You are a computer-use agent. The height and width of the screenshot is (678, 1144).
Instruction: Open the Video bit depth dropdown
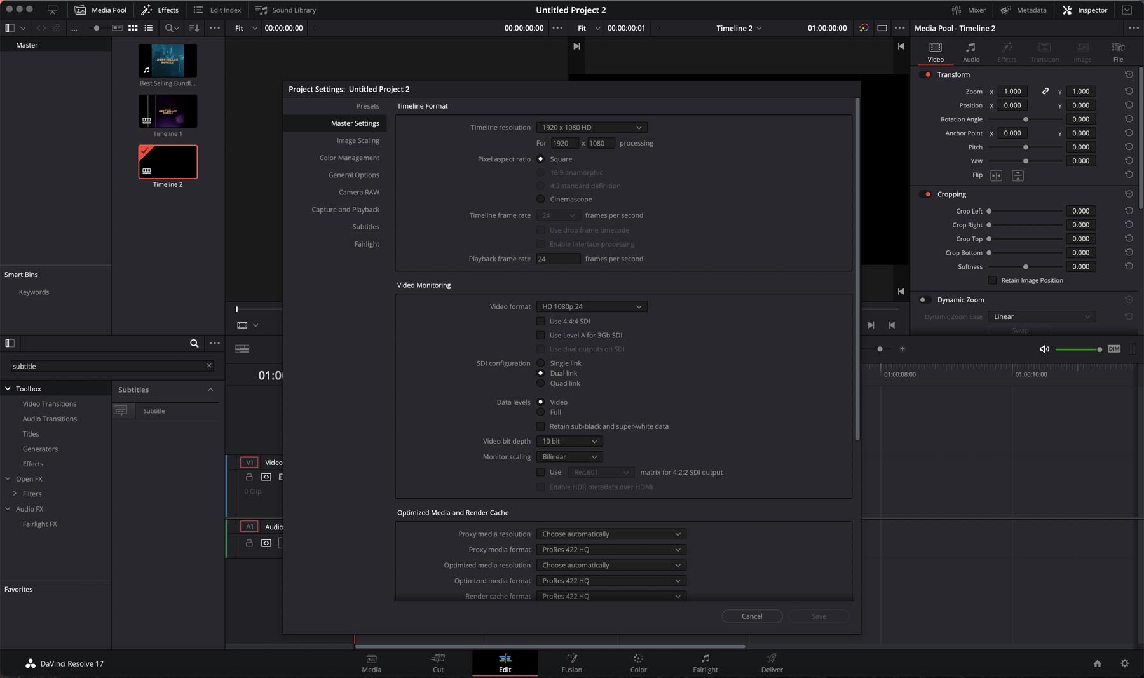point(569,441)
